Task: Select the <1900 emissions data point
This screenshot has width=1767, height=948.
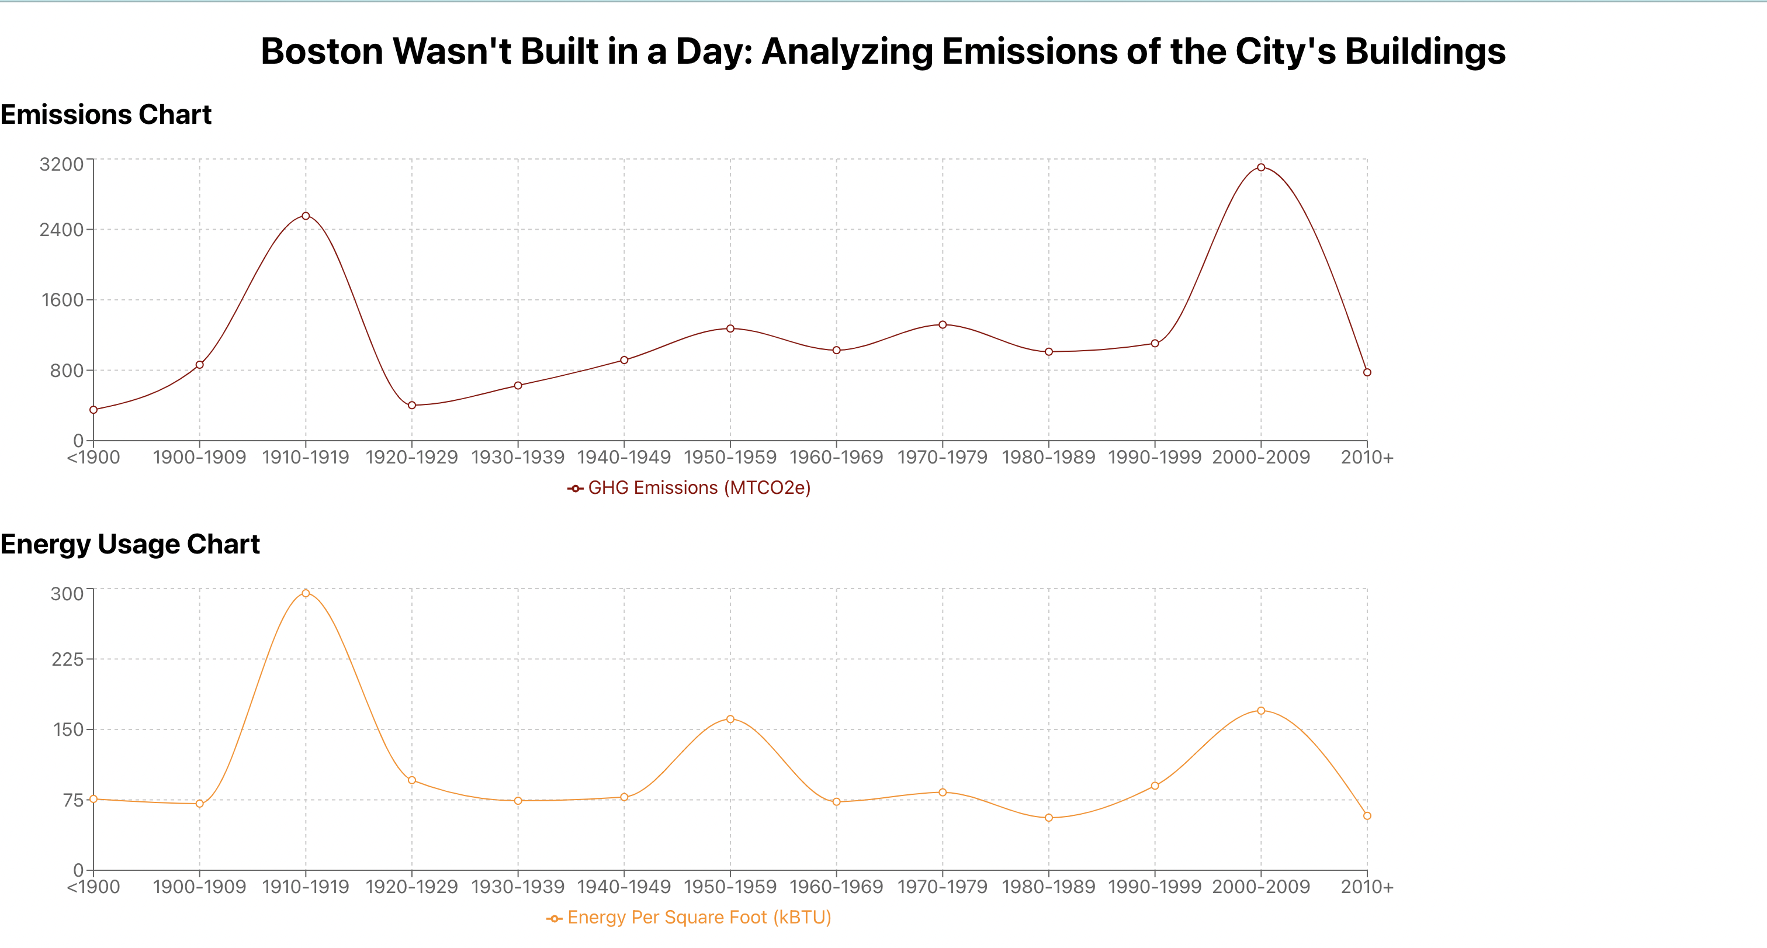Action: [x=94, y=410]
